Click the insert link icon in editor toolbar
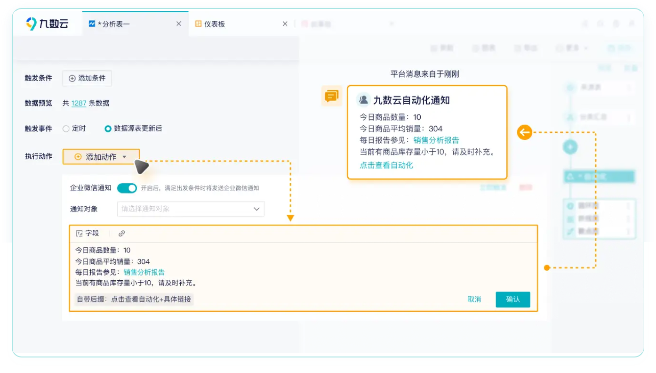656x373 pixels. click(x=121, y=233)
